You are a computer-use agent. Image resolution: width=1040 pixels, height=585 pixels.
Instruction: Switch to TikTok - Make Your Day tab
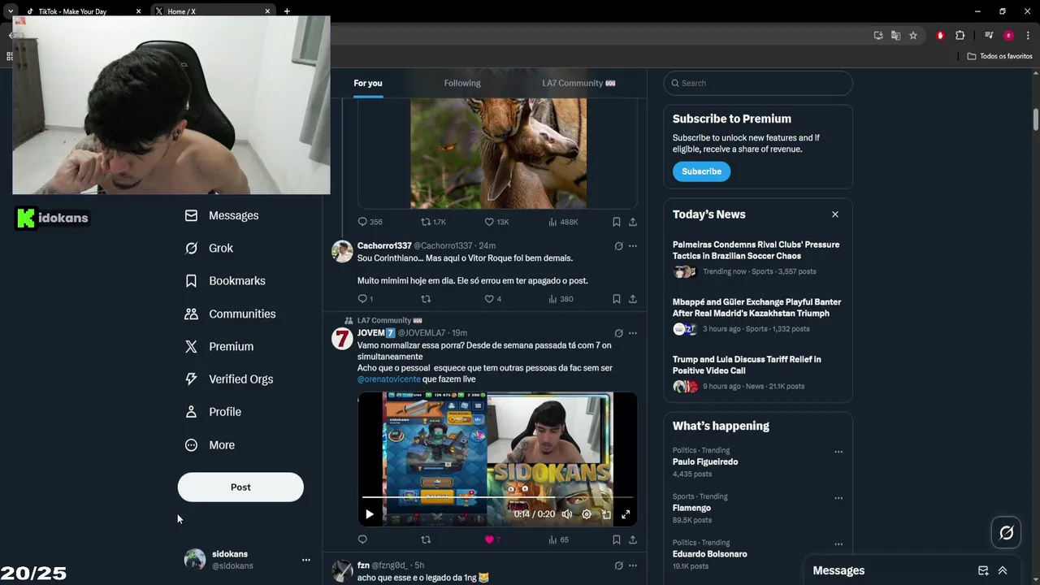[80, 11]
